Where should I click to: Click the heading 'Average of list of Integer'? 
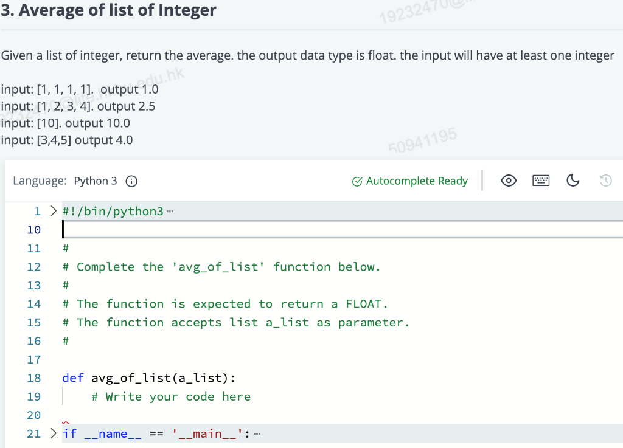pyautogui.click(x=110, y=10)
